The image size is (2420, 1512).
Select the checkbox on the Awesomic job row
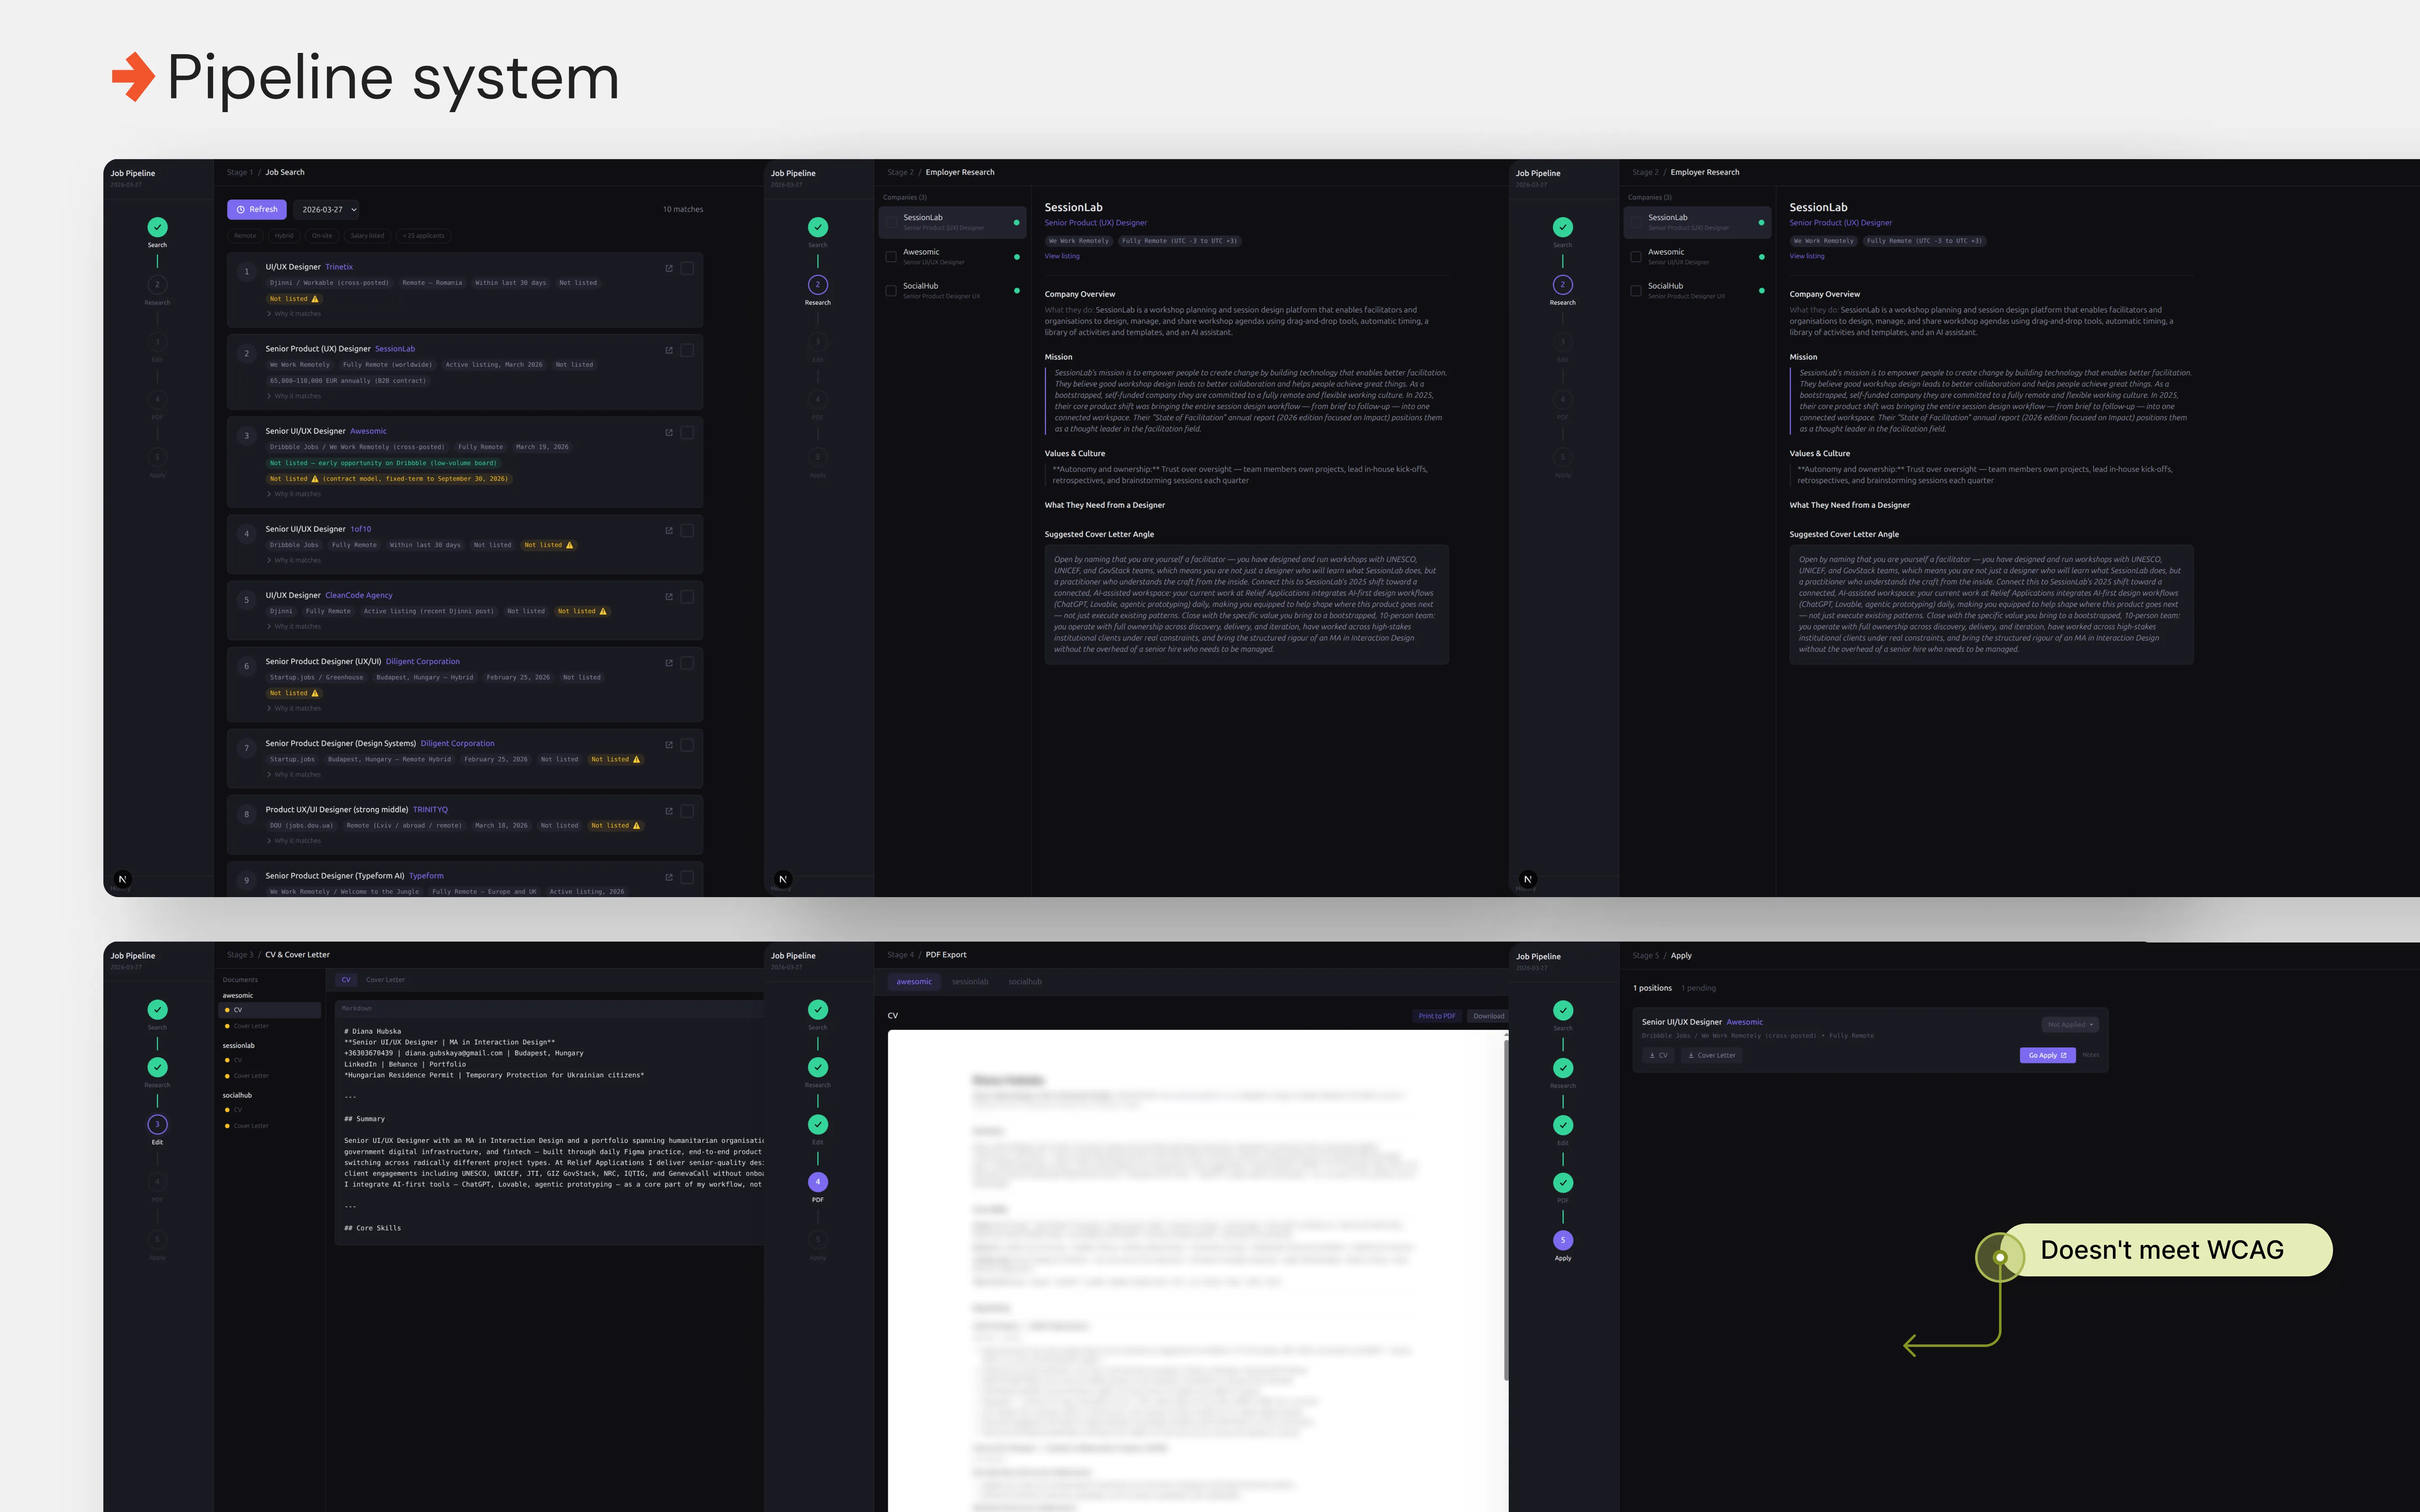click(x=687, y=432)
